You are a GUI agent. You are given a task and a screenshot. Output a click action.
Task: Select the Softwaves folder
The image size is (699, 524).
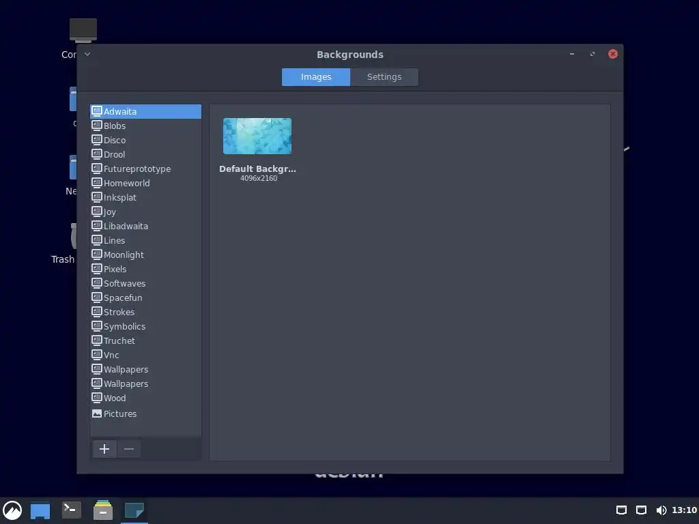point(146,283)
